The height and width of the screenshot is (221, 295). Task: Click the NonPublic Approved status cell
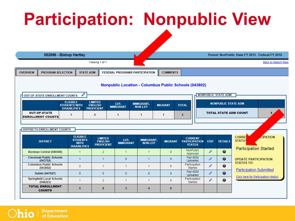[192, 152]
